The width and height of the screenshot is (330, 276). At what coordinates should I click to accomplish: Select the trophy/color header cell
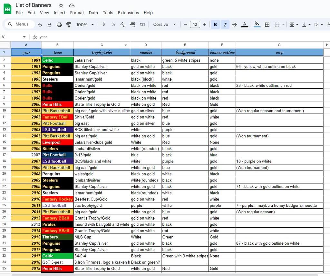pos(102,53)
